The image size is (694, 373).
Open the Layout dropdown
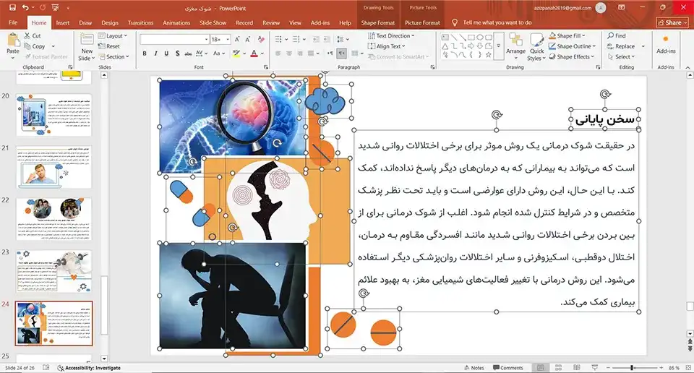coord(113,36)
